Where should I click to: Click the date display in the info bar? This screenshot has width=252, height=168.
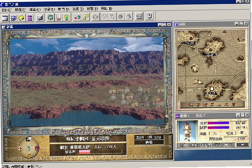149,137
